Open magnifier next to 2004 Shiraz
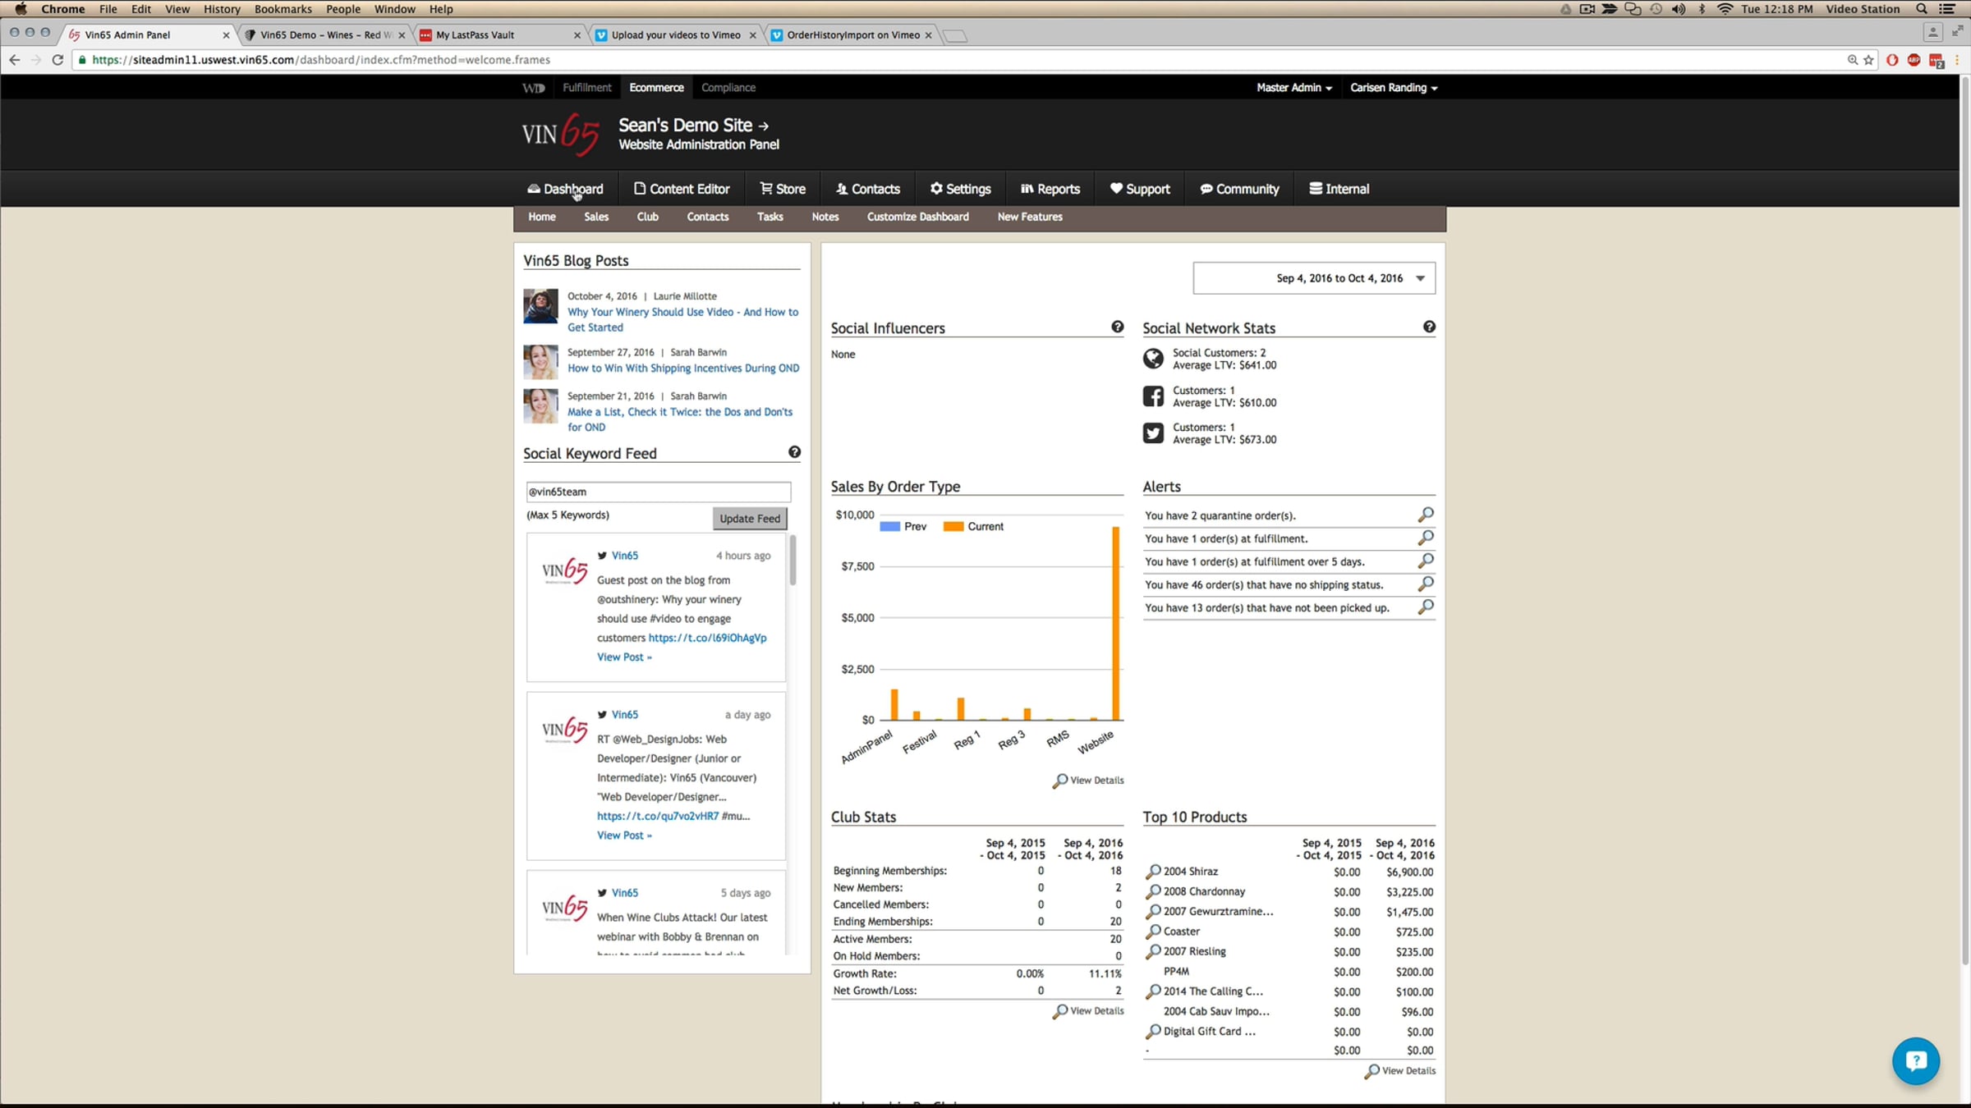This screenshot has width=1971, height=1108. (x=1154, y=871)
